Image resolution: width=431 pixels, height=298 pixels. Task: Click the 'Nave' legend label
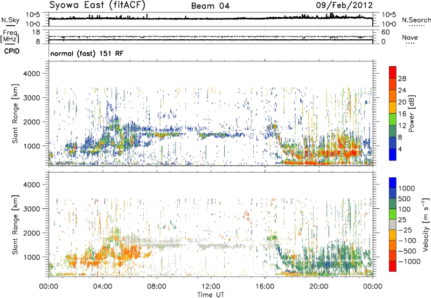[x=410, y=37]
